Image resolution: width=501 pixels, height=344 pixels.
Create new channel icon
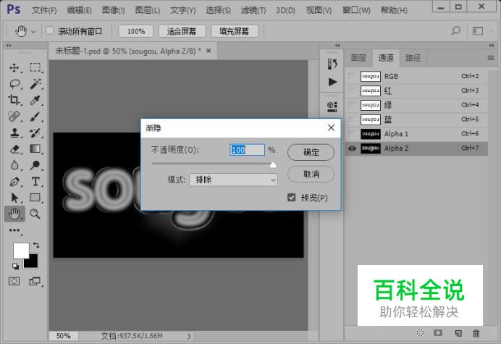tap(458, 333)
